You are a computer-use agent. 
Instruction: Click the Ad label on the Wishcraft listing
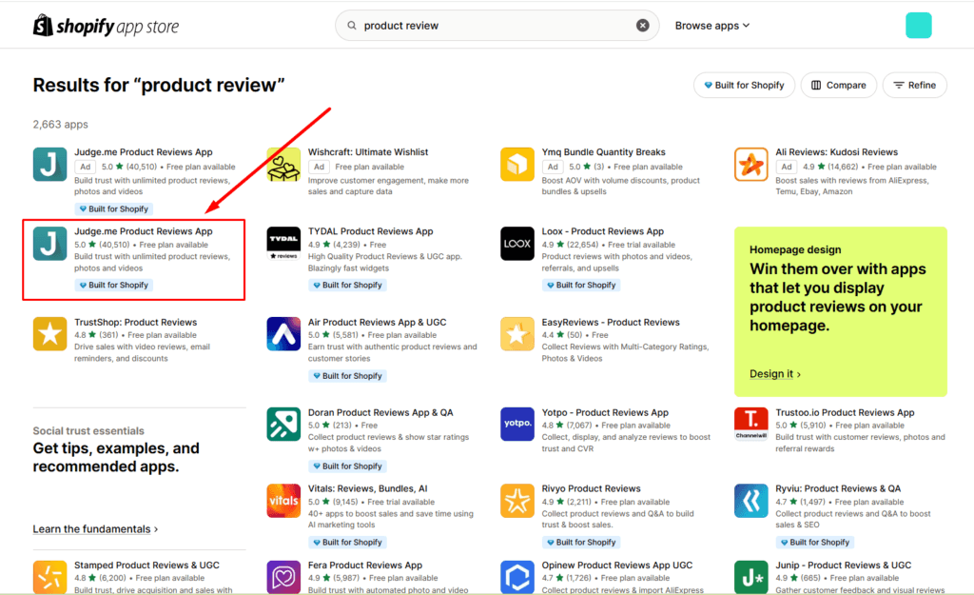click(319, 167)
